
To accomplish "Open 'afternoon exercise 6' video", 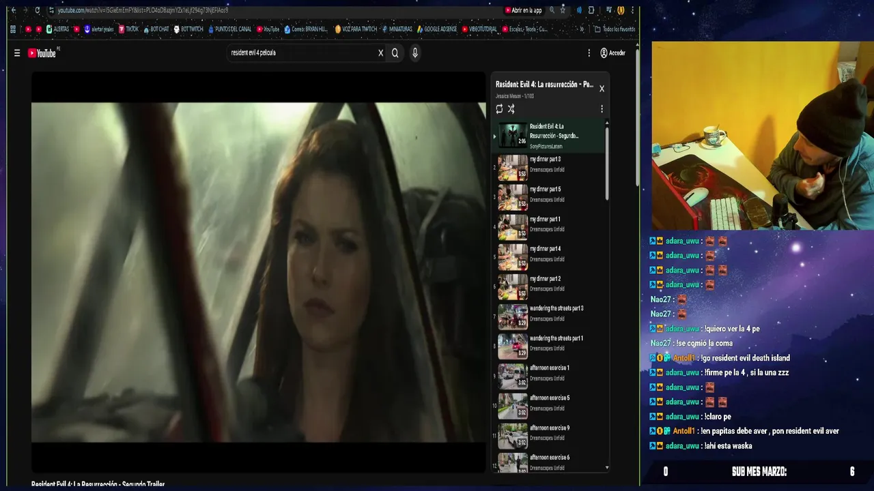I will click(549, 462).
